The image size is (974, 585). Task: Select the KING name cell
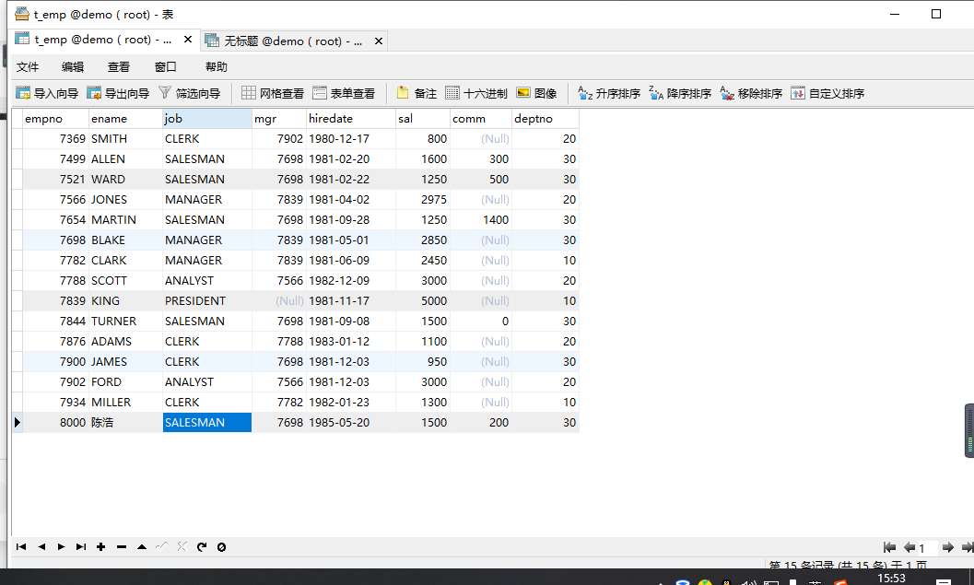(x=125, y=300)
